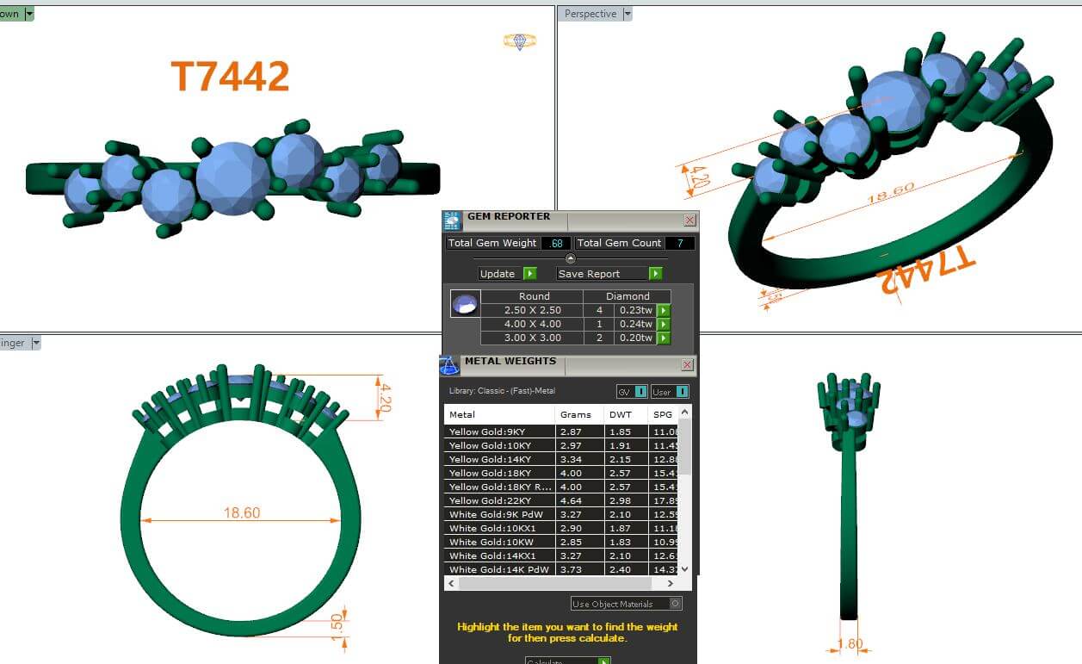Image resolution: width=1082 pixels, height=664 pixels.
Task: Click the ring thumbnail icon in top viewport
Action: click(x=519, y=41)
